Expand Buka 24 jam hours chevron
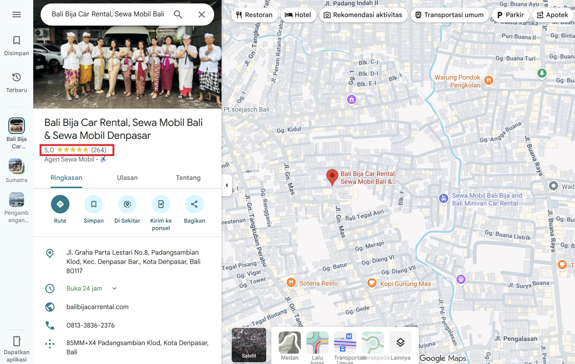This screenshot has width=575, height=364. click(114, 288)
